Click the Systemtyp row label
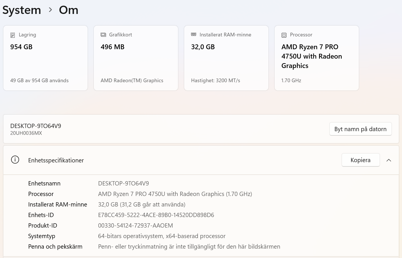402x258 pixels. [42, 236]
